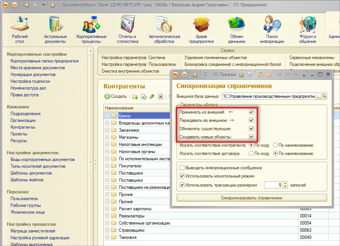340x246 pixels.
Task: Click sidebar scrollbar up arrow
Action: pos(91,51)
